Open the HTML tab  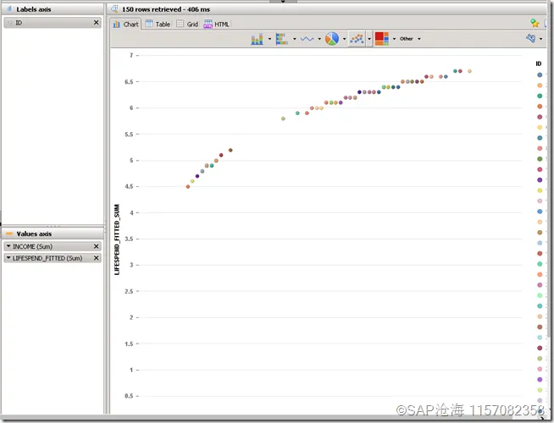pos(217,24)
